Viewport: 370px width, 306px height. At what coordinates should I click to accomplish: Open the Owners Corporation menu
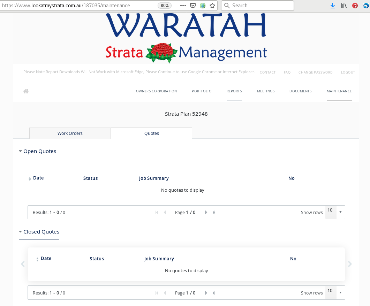(x=157, y=91)
